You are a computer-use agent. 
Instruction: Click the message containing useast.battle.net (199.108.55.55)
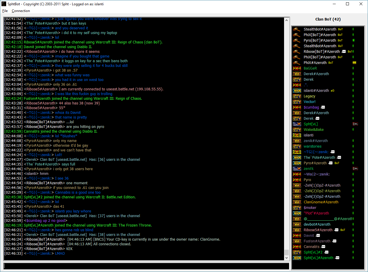point(111,89)
